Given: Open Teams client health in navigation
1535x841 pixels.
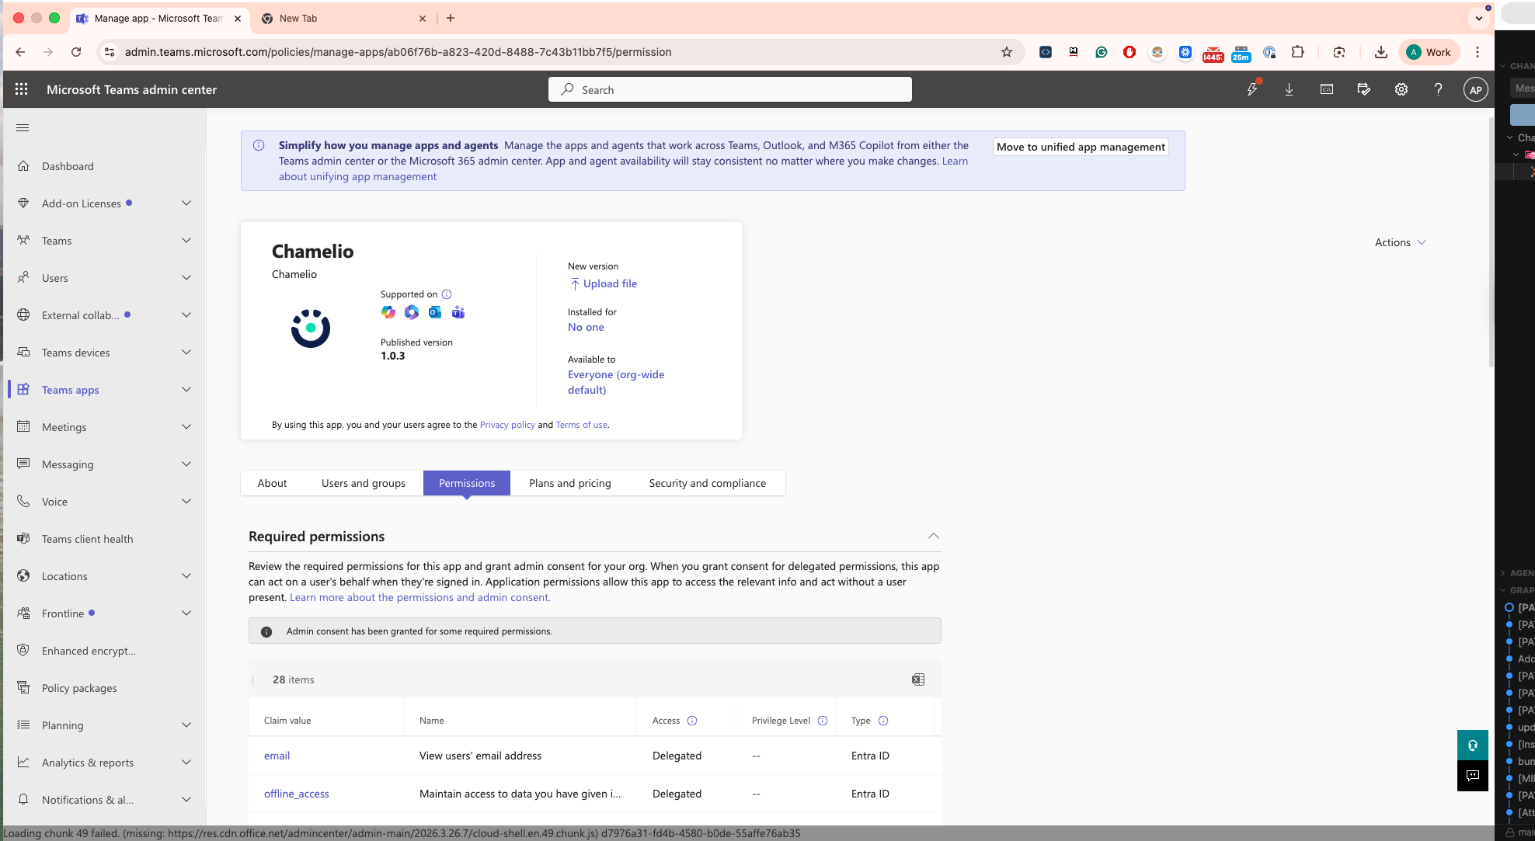Looking at the screenshot, I should [x=87, y=539].
